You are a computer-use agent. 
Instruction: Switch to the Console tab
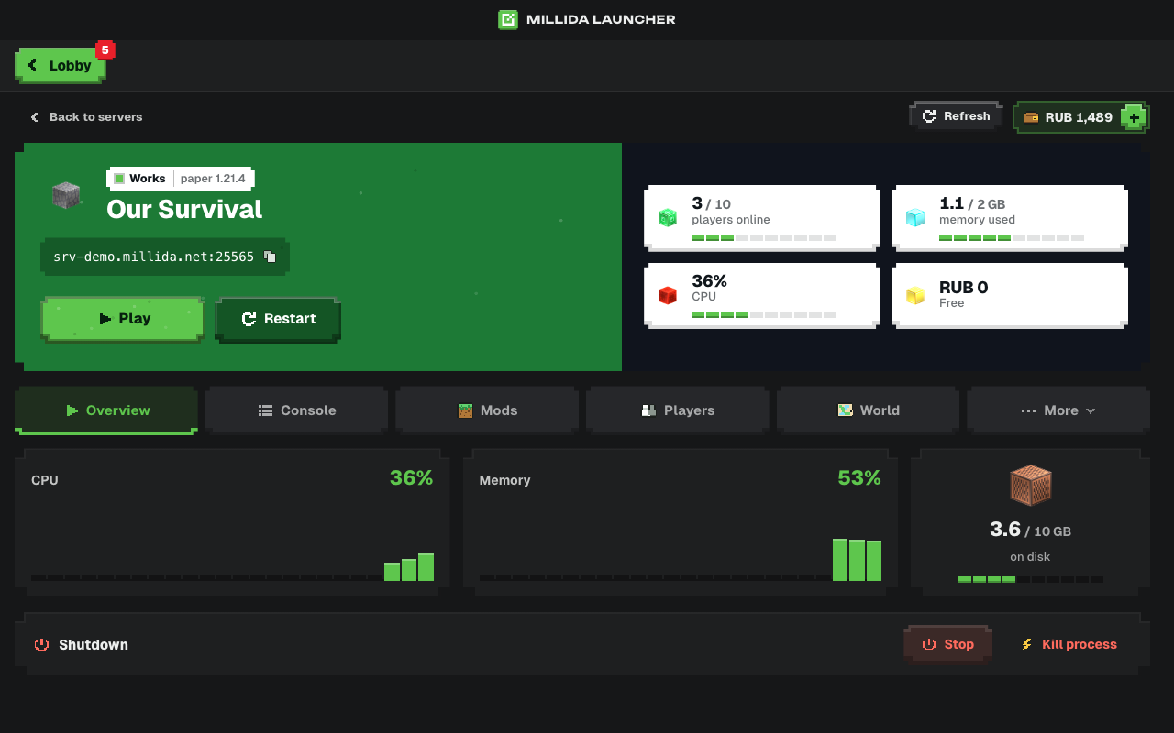point(297,410)
